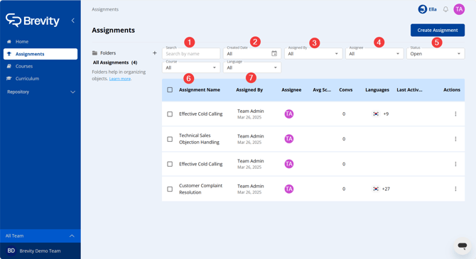Collapse the sidebar with the left chevron
The width and height of the screenshot is (476, 259).
tap(73, 21)
